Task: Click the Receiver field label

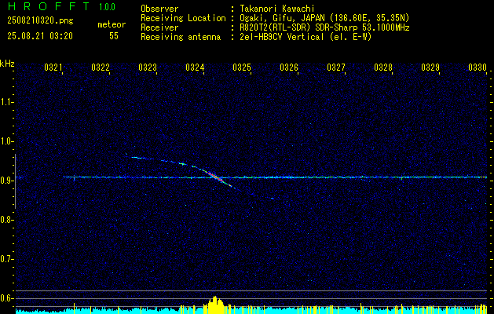Action: (x=159, y=27)
